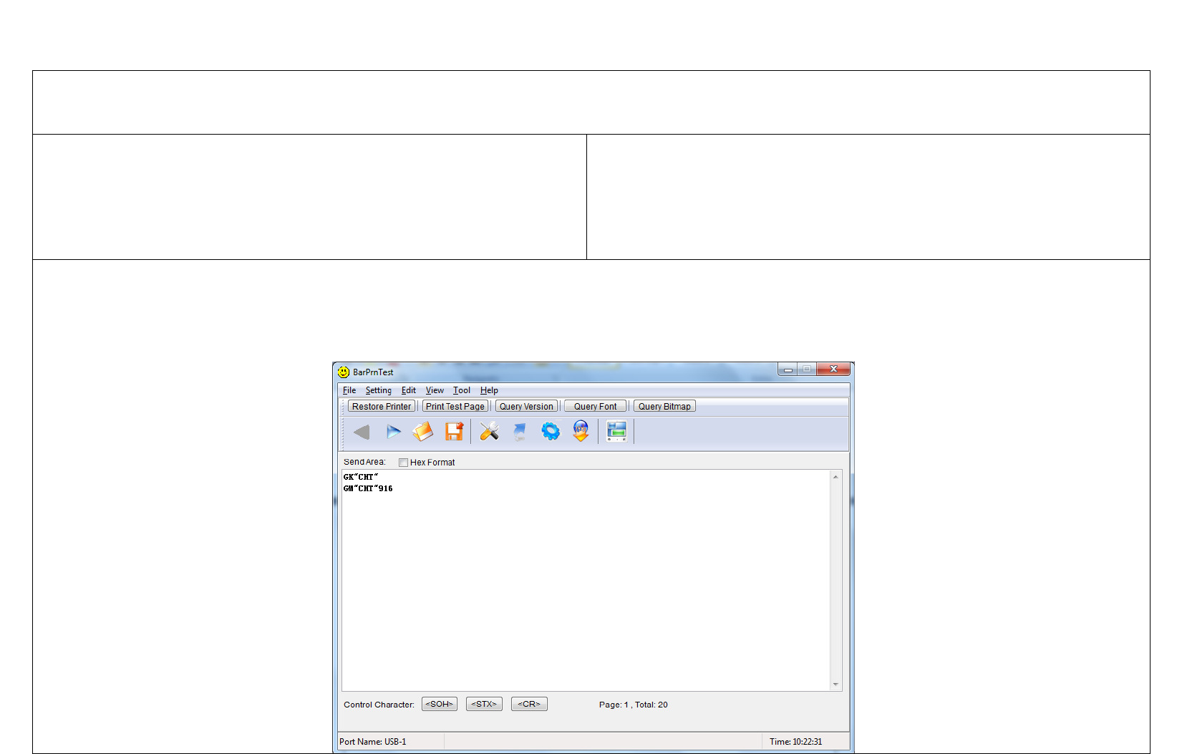Click the Query Font button
Image resolution: width=1182 pixels, height=754 pixels.
(595, 406)
